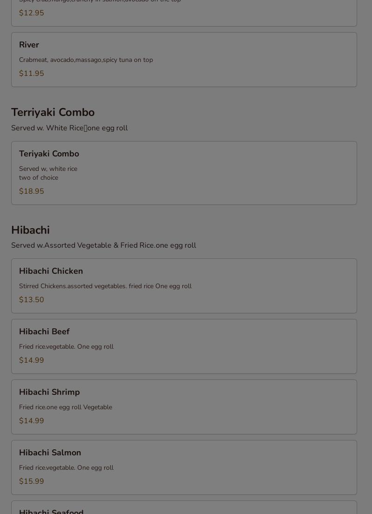Screen dimensions: 372x514
Task: Click the $12.95 price at the top
Action: click(x=32, y=13)
